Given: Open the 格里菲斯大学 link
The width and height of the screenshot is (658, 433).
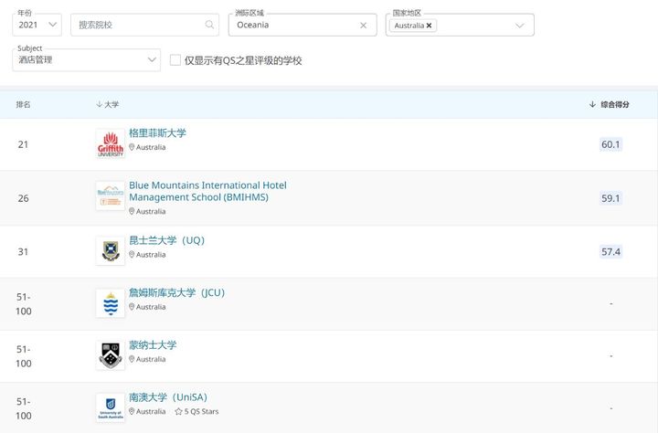Looking at the screenshot, I should [157, 133].
